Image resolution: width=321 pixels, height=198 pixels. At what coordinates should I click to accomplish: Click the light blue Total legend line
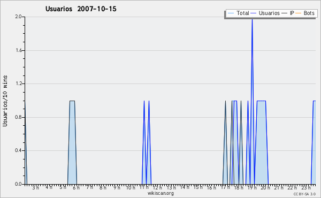[x=231, y=13]
